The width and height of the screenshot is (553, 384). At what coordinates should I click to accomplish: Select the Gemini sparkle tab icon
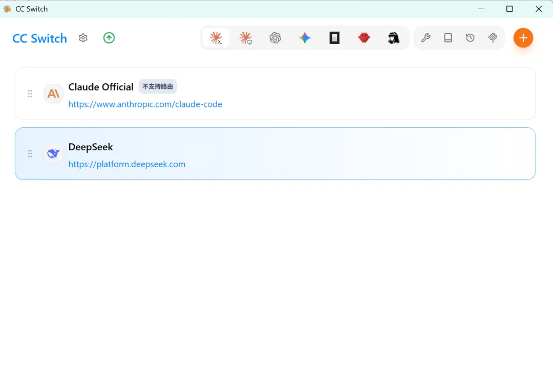pos(305,38)
